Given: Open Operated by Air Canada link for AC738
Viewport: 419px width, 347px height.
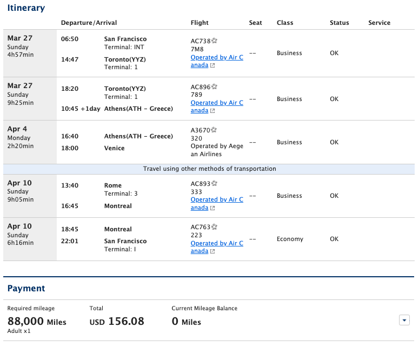Looking at the screenshot, I should [x=217, y=57].
